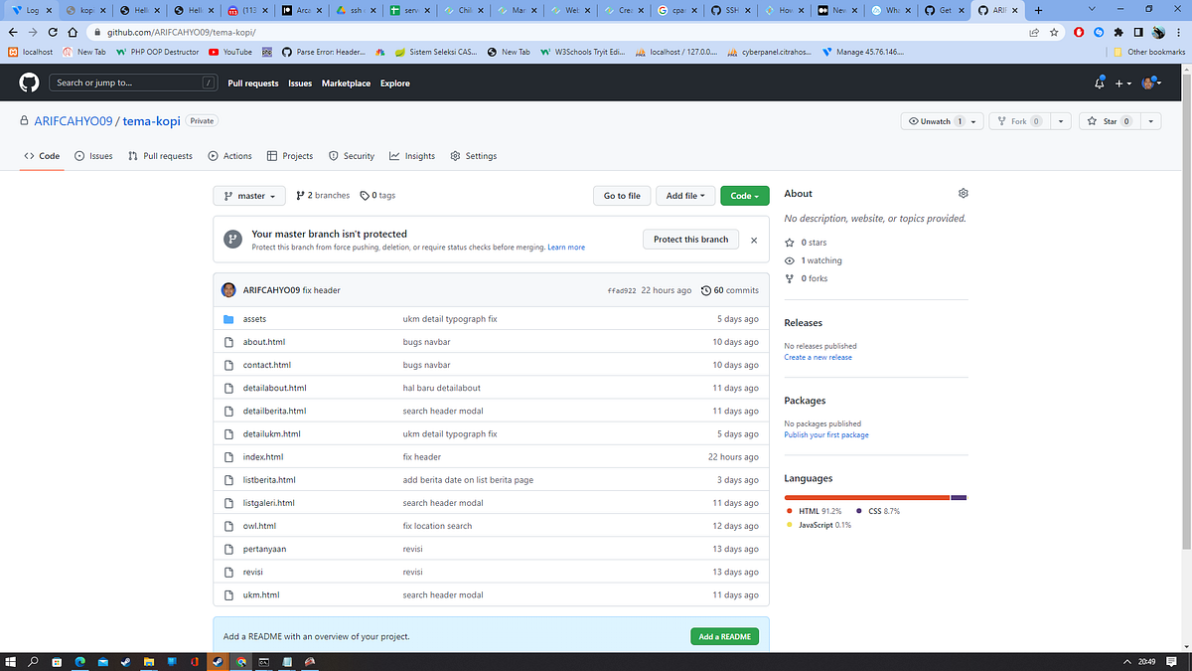The width and height of the screenshot is (1192, 671).
Task: Click the commits history clock icon
Action: [x=706, y=289]
